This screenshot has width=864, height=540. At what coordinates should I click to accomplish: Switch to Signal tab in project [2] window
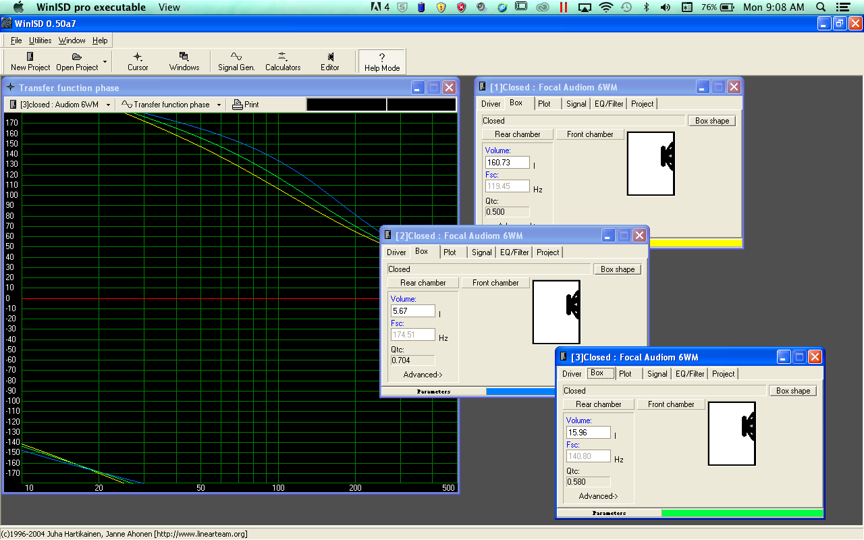point(481,252)
